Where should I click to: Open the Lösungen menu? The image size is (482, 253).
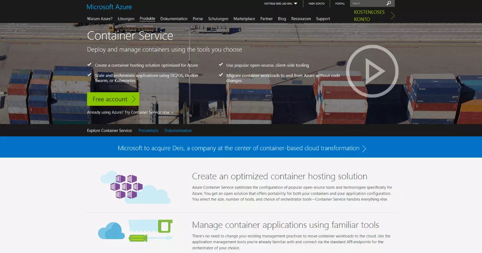pos(126,19)
